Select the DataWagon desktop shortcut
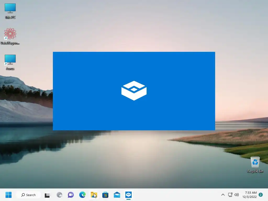This screenshot has width=268, height=201. [x=10, y=36]
